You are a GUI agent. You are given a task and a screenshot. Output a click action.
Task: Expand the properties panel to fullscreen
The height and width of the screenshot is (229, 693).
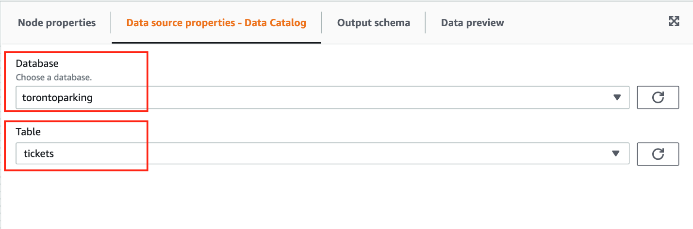(x=674, y=21)
